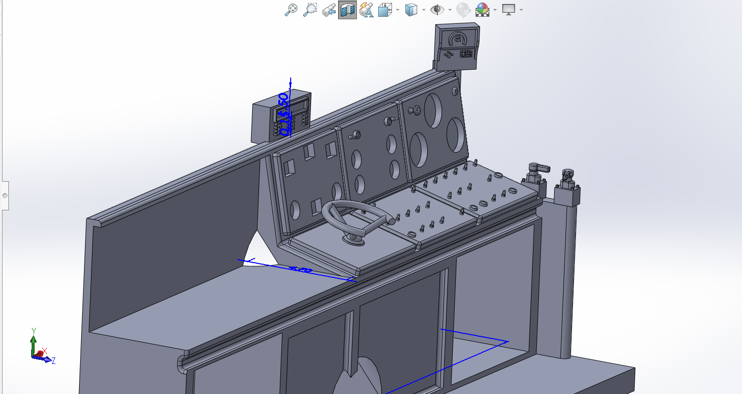Click the left panel expand handle
Viewport: 742px width, 394px height.
tap(5, 196)
